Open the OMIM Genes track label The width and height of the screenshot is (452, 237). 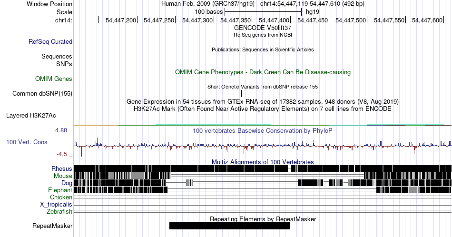coord(53,79)
